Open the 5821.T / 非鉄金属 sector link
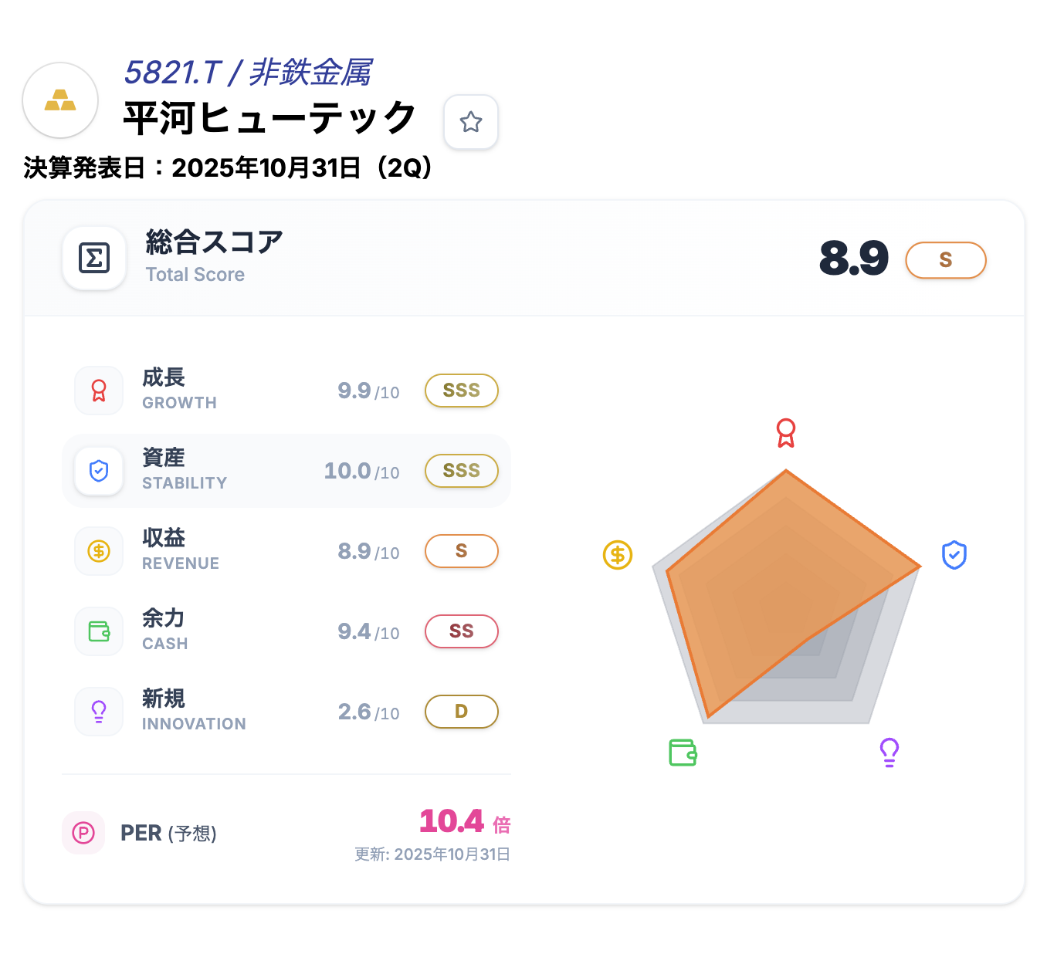This screenshot has height=954, width=1064. tap(247, 73)
